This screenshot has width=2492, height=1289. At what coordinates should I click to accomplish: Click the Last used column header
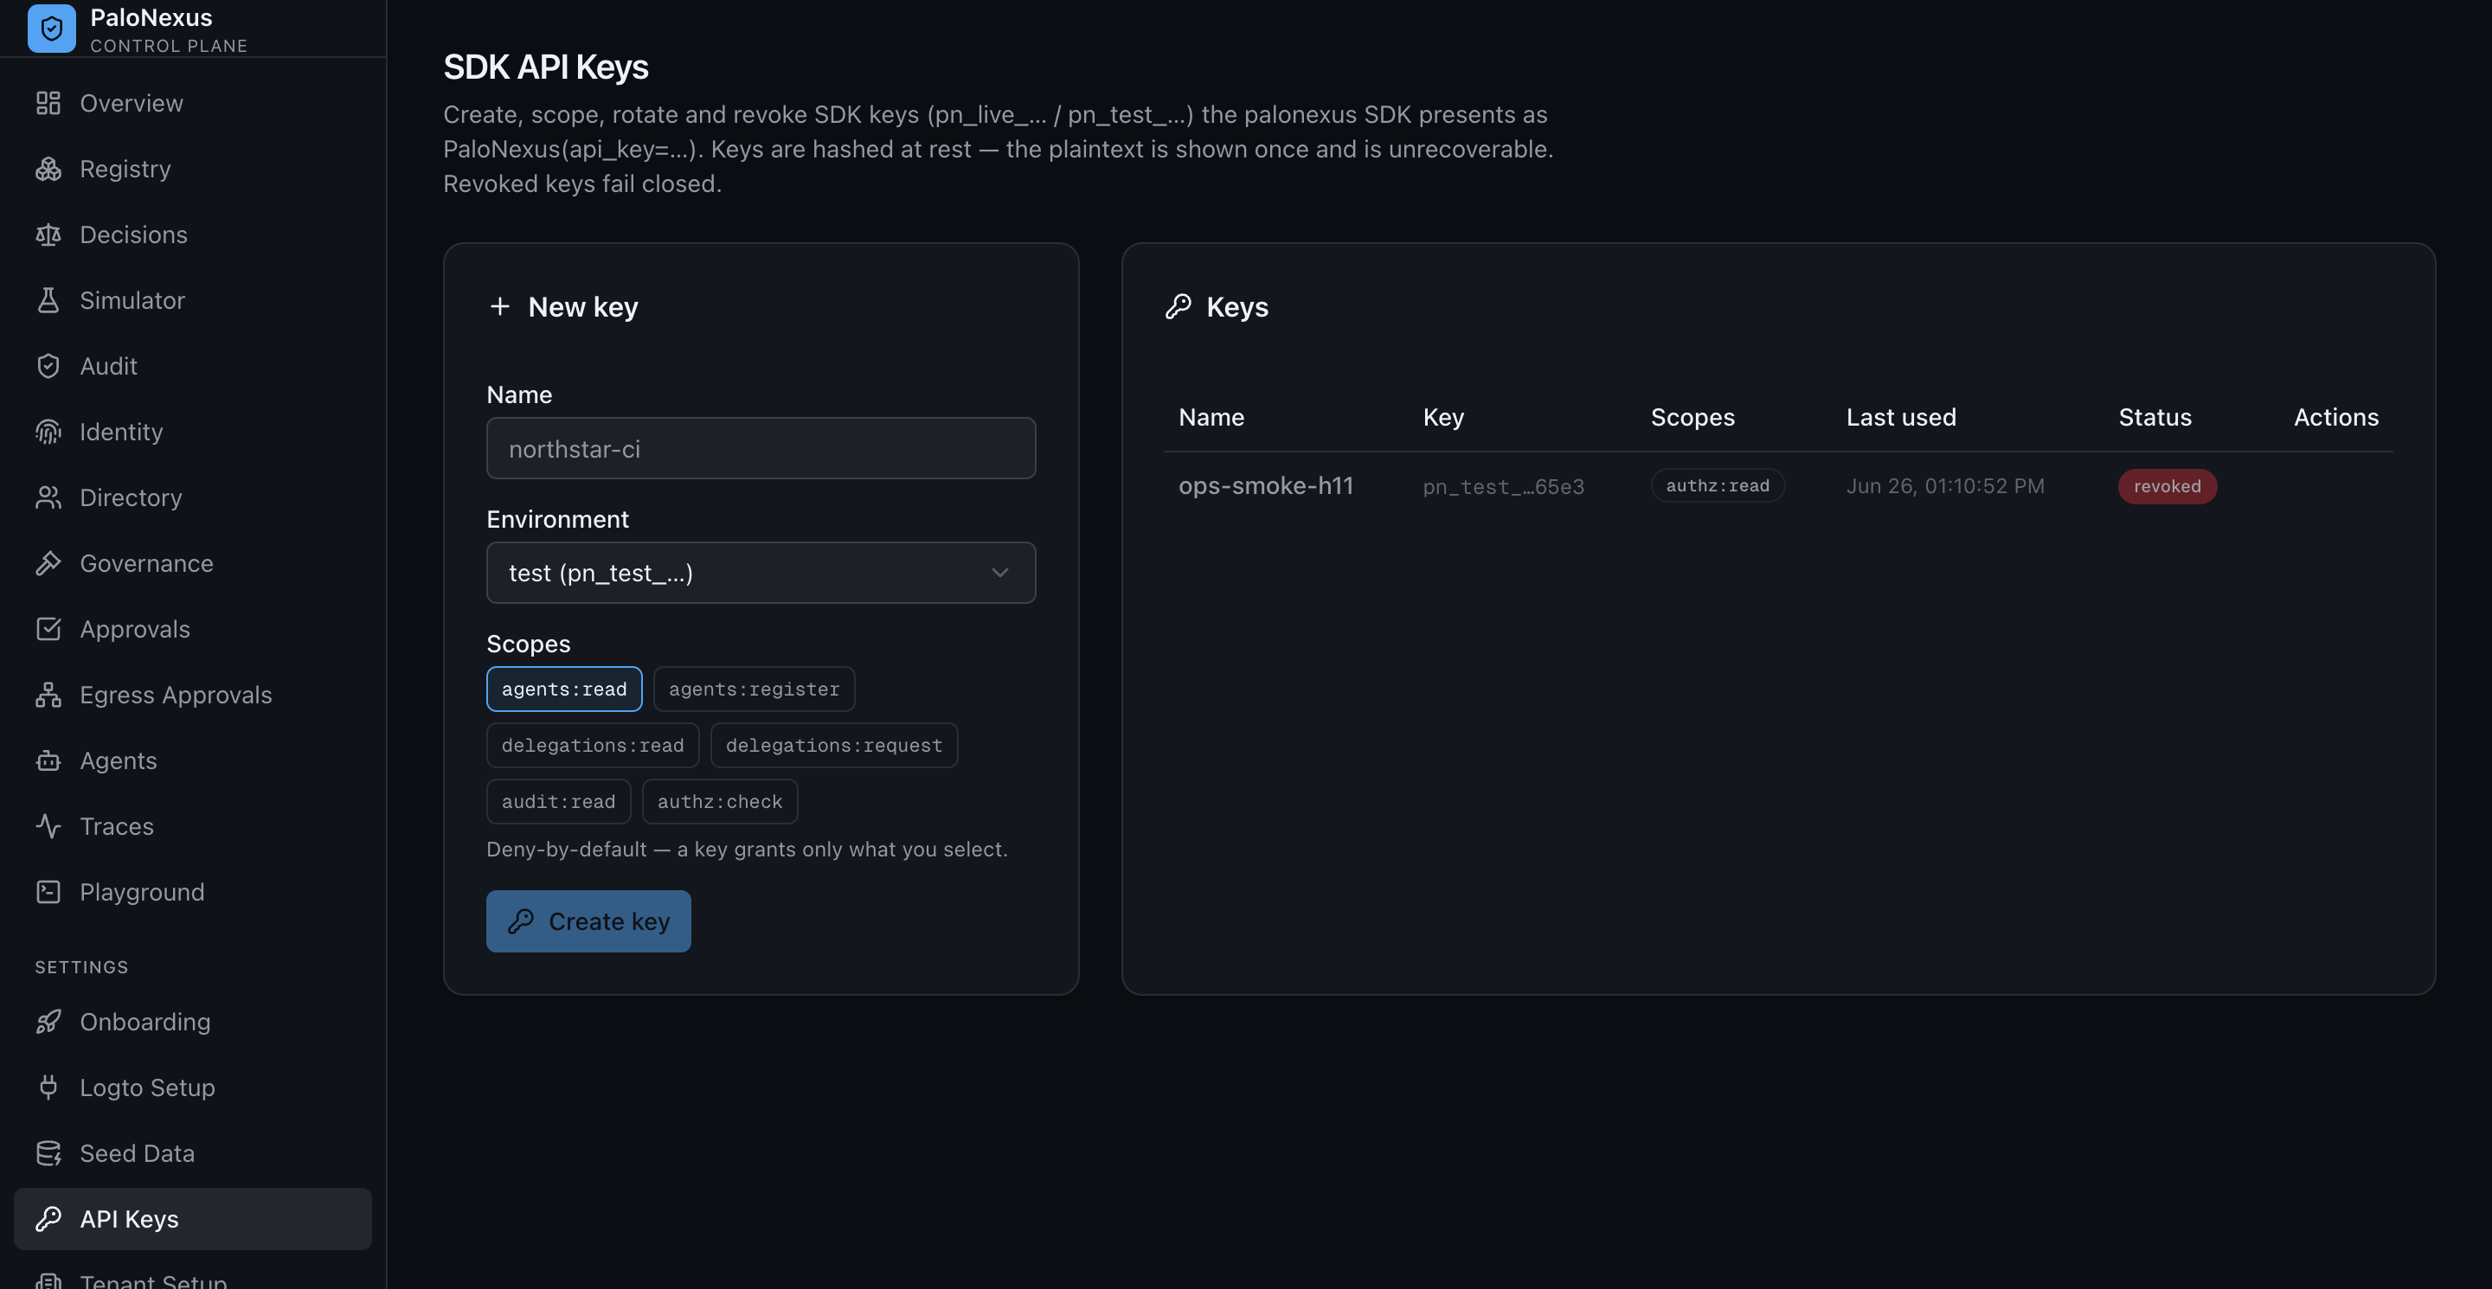1900,417
